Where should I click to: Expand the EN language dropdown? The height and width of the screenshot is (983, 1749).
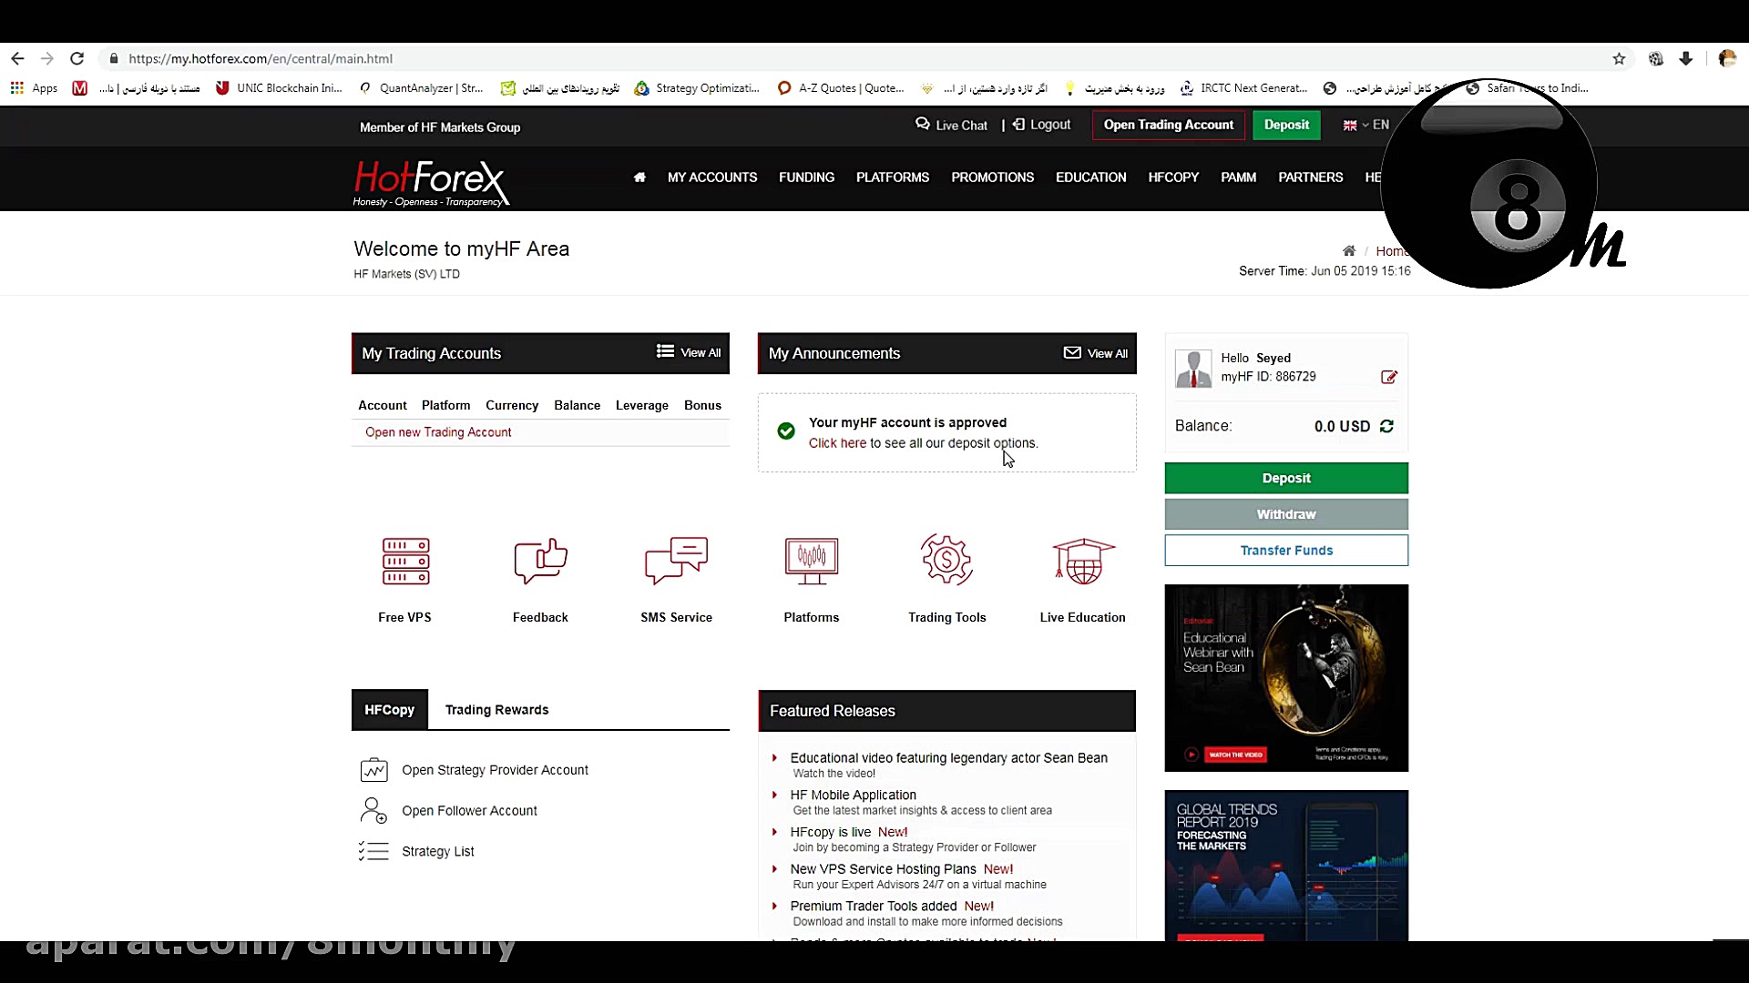(x=1366, y=125)
